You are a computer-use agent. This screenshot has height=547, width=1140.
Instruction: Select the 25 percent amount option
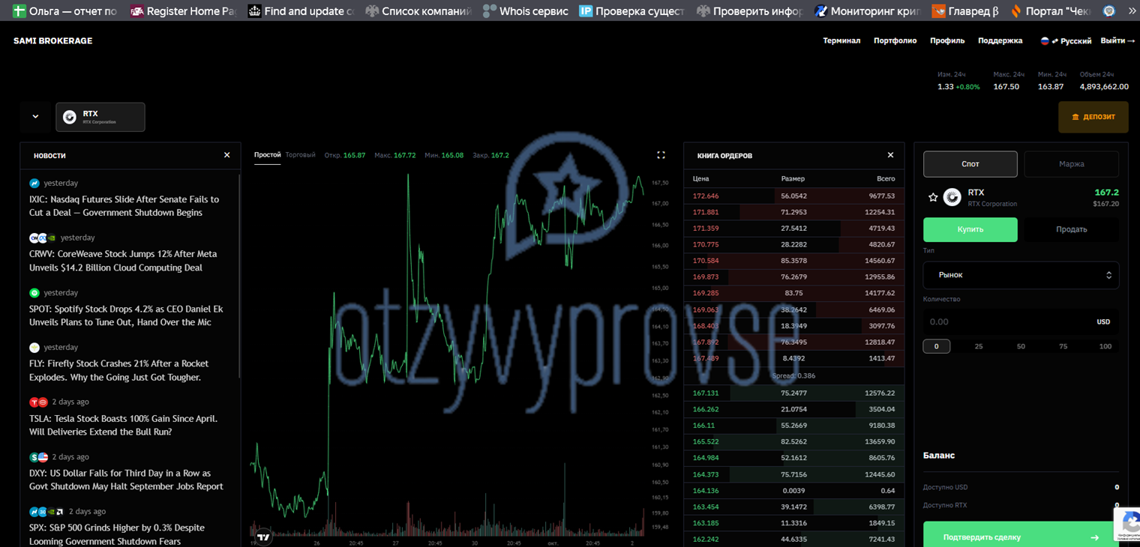tap(979, 346)
